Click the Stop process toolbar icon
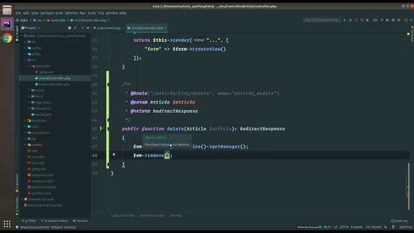The width and height of the screenshot is (414, 233). coord(367,20)
